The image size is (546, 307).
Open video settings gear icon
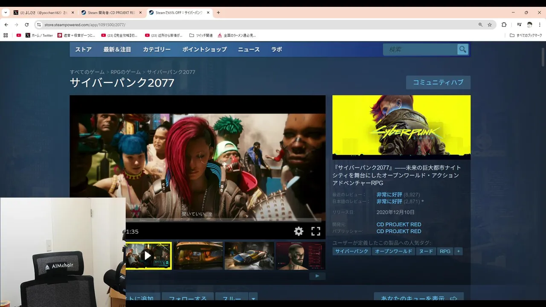[299, 232]
